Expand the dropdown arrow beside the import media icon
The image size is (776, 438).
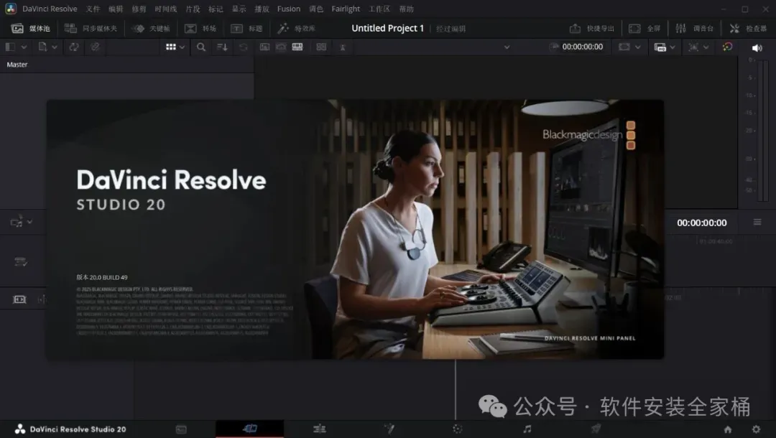[x=55, y=47]
